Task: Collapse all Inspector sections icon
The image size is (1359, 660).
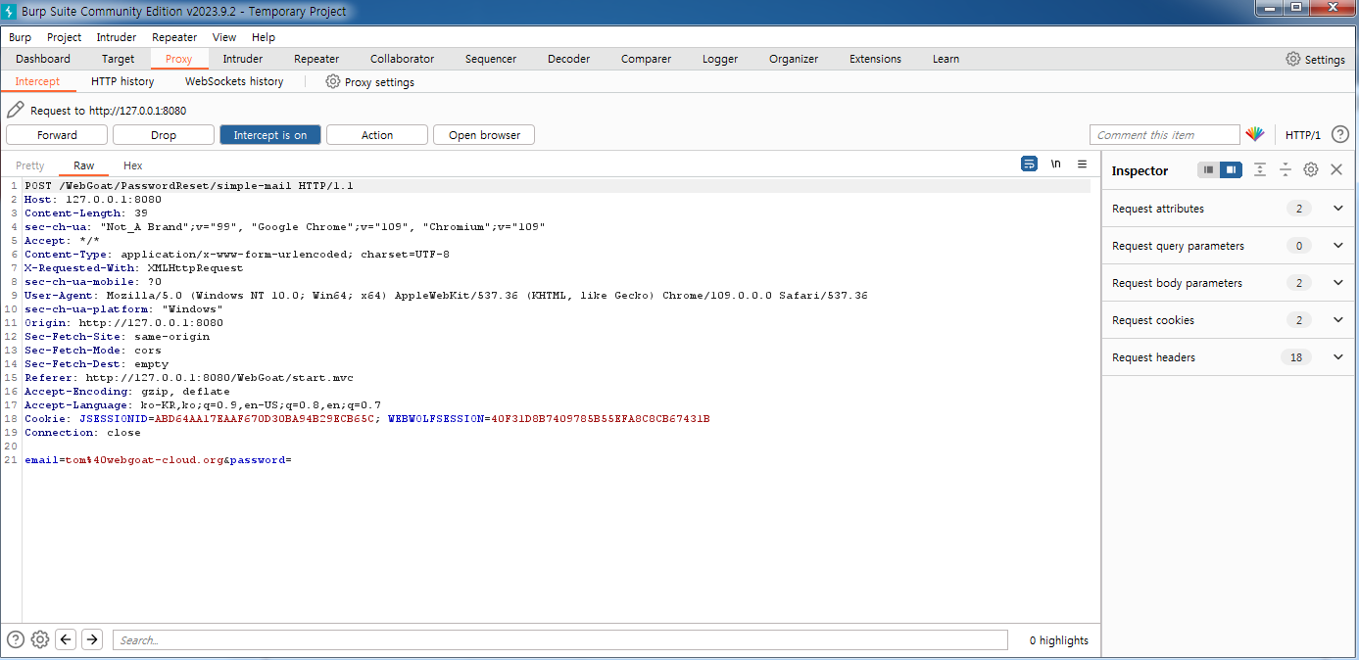Action: pyautogui.click(x=1285, y=170)
